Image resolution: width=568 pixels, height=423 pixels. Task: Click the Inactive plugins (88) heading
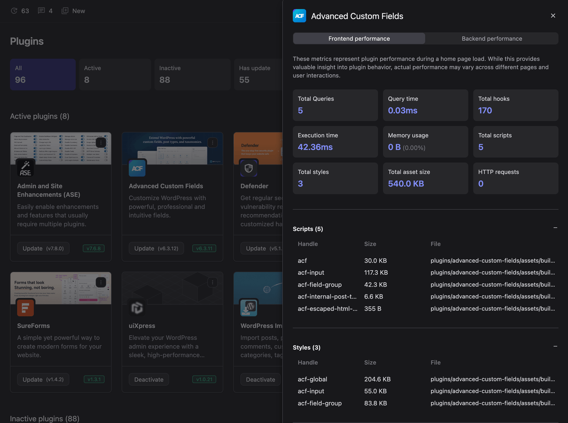45,419
